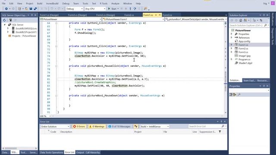Open the IncrediBuild menu
This screenshot has height=155, width=276.
pyautogui.click(x=52, y=3)
